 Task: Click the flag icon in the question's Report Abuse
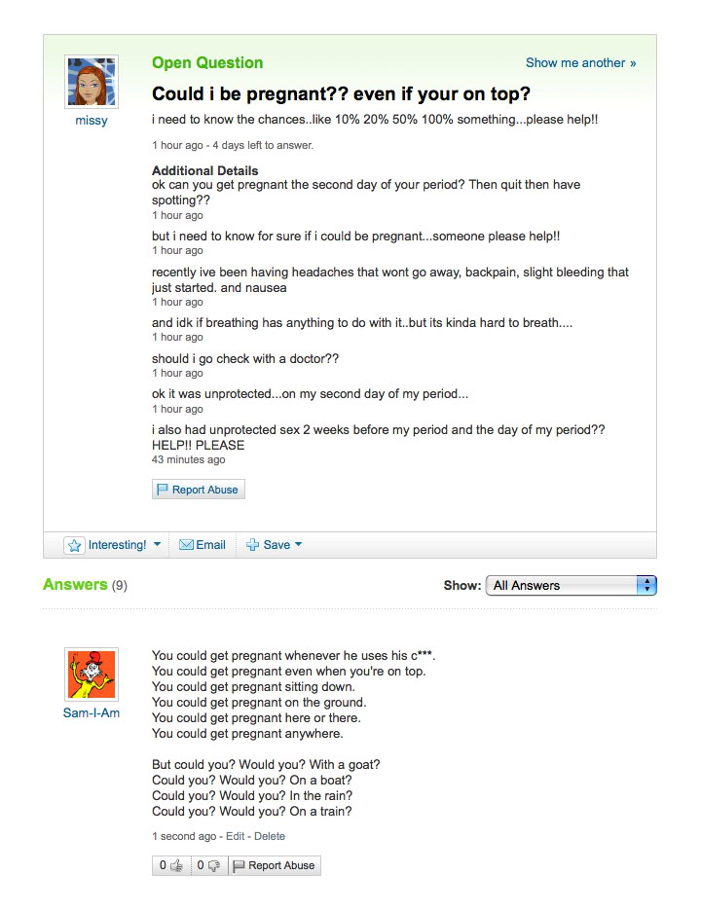(x=163, y=490)
